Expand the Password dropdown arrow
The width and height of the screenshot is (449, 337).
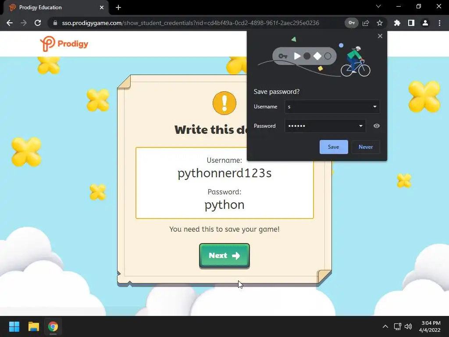(361, 126)
